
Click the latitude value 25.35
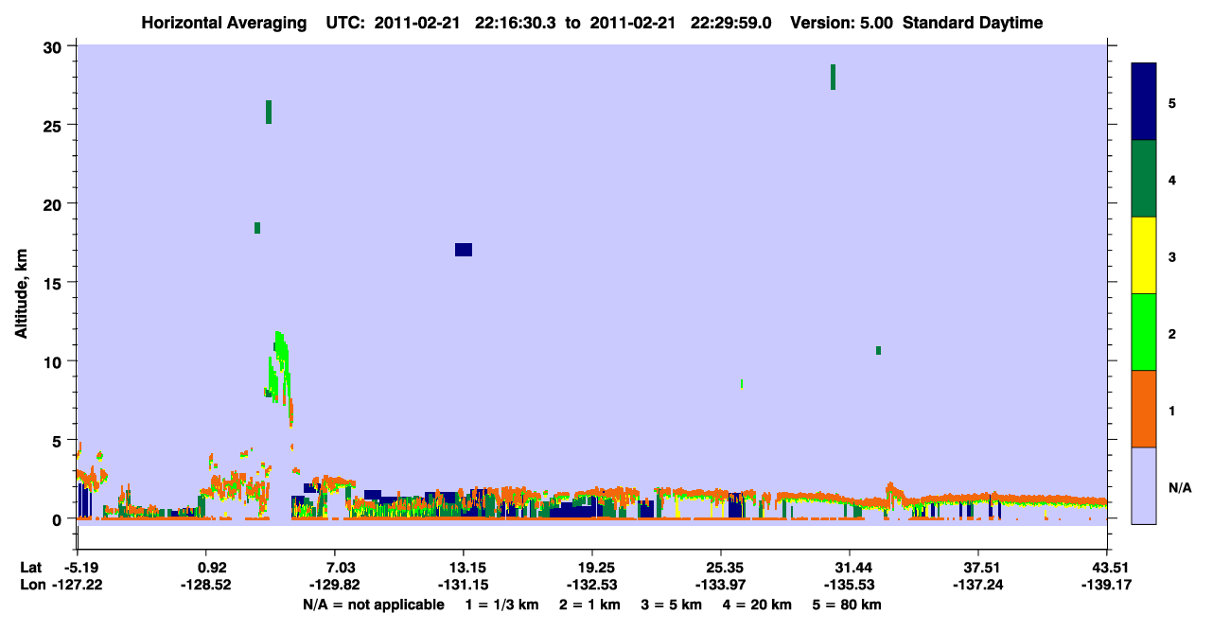click(x=721, y=568)
